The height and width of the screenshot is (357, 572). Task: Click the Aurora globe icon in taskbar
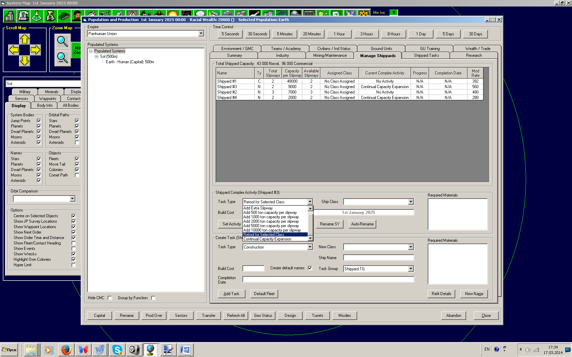click(x=150, y=350)
